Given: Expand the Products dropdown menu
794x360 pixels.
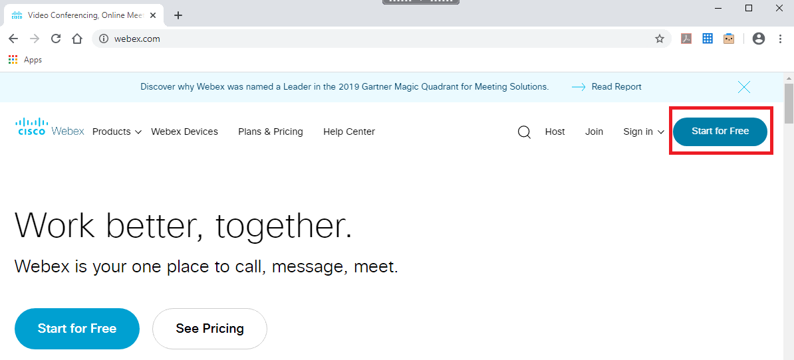Looking at the screenshot, I should (118, 132).
